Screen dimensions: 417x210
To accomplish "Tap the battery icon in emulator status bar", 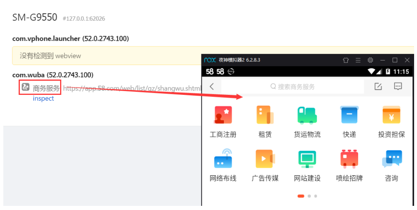I will tap(388, 71).
